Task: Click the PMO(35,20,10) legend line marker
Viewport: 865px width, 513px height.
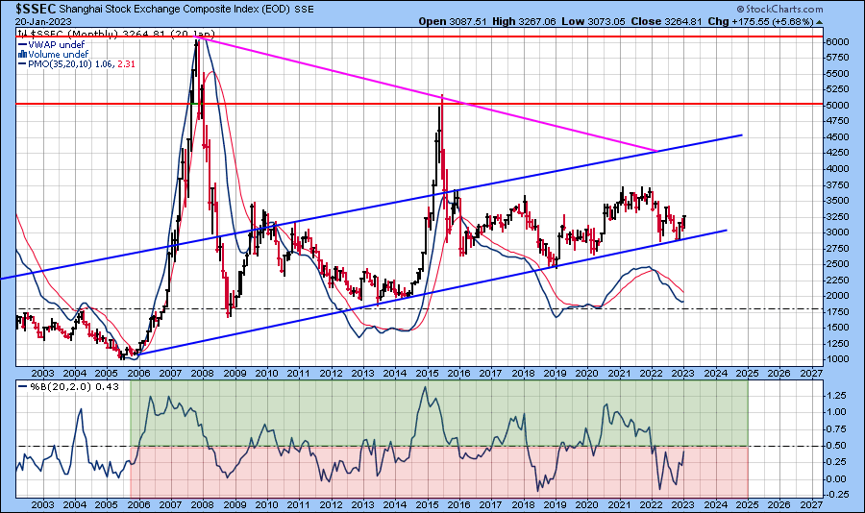Action: pos(21,63)
